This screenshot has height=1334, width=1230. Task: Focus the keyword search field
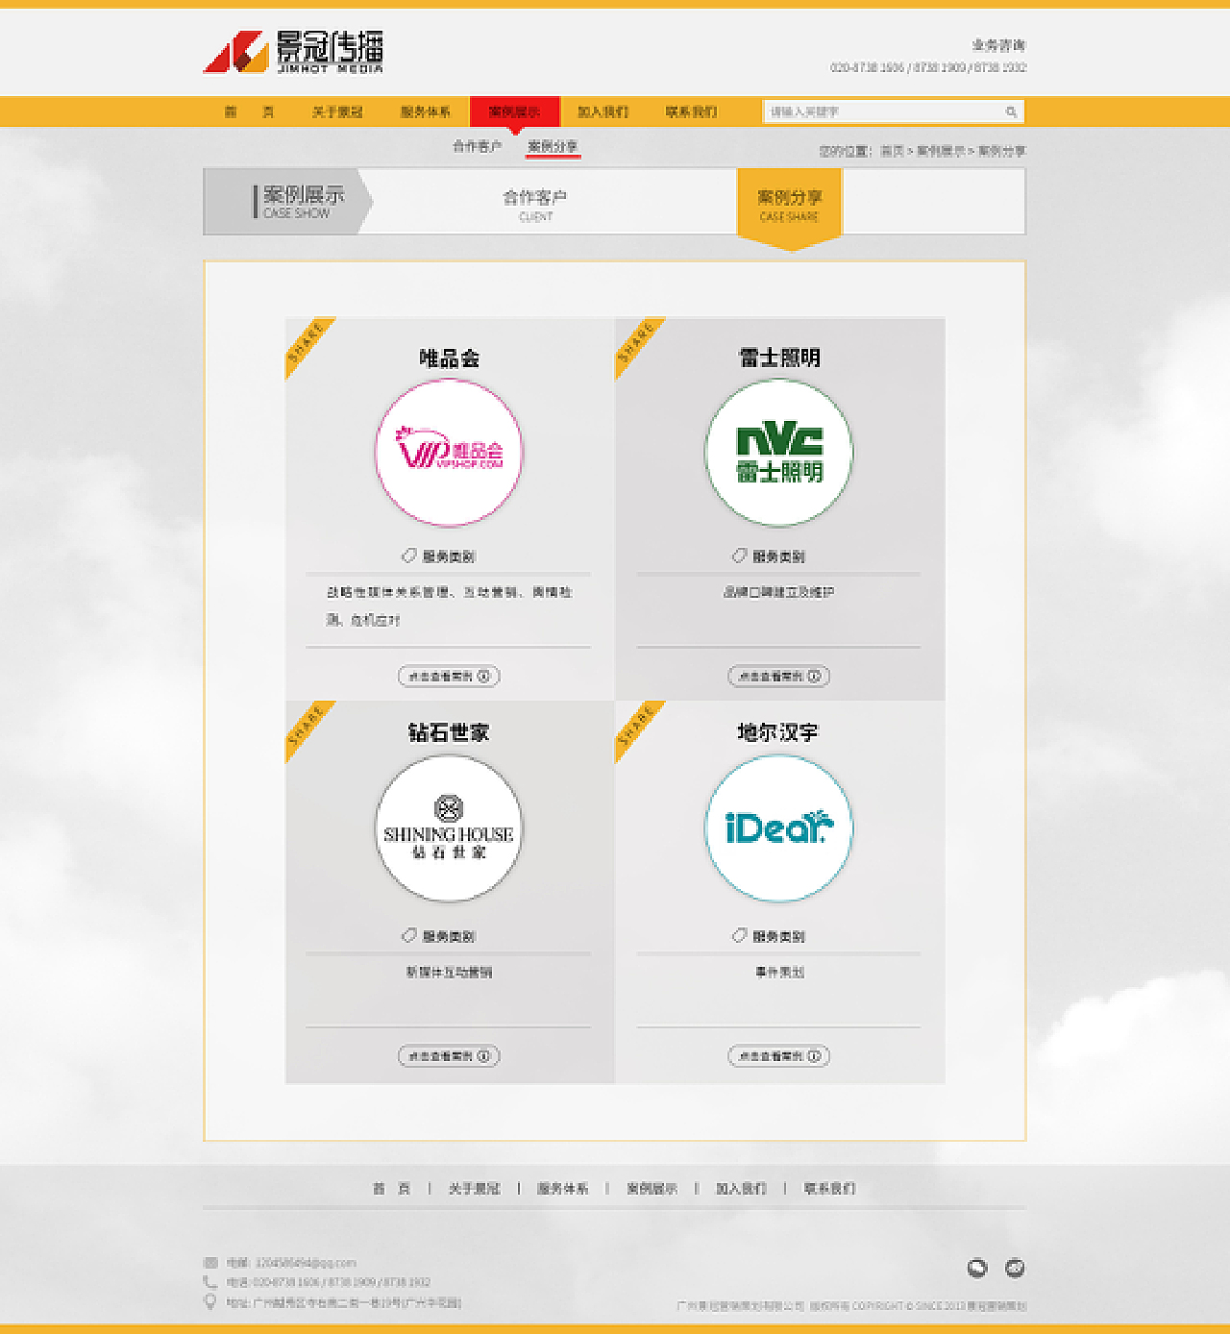click(x=893, y=111)
